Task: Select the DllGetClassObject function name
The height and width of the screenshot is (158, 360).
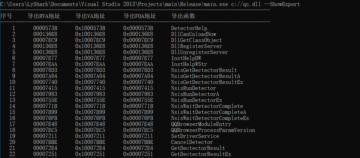Action: coord(196,40)
